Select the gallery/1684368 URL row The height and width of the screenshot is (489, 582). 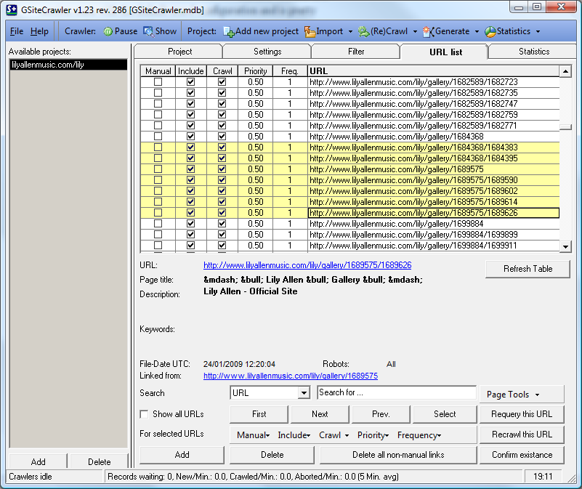349,137
